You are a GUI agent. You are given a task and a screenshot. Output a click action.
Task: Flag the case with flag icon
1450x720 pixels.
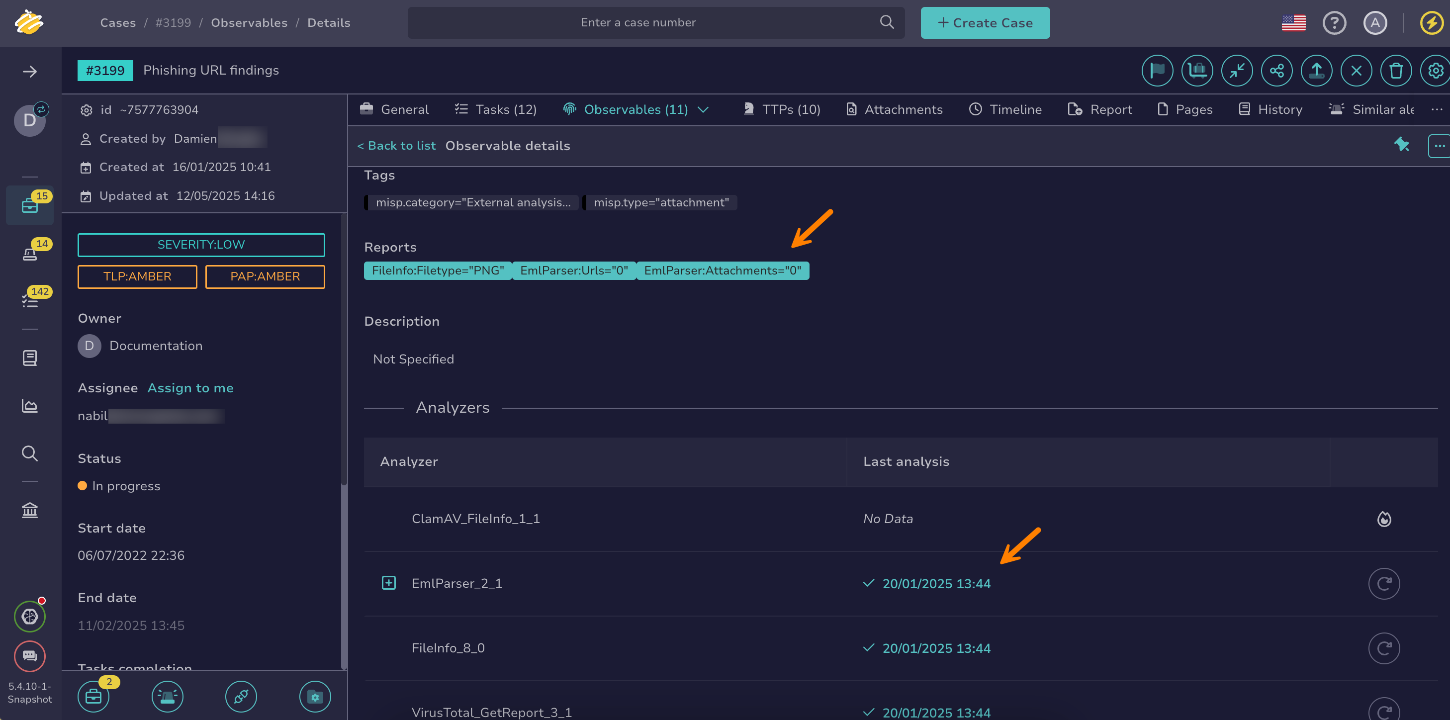coord(1157,71)
